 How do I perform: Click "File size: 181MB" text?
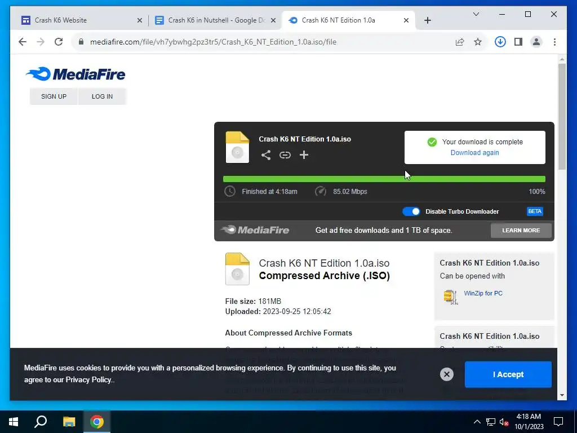click(253, 301)
